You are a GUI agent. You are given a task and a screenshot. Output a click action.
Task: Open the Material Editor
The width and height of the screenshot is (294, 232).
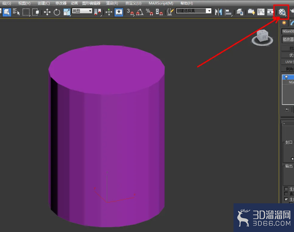point(282,13)
